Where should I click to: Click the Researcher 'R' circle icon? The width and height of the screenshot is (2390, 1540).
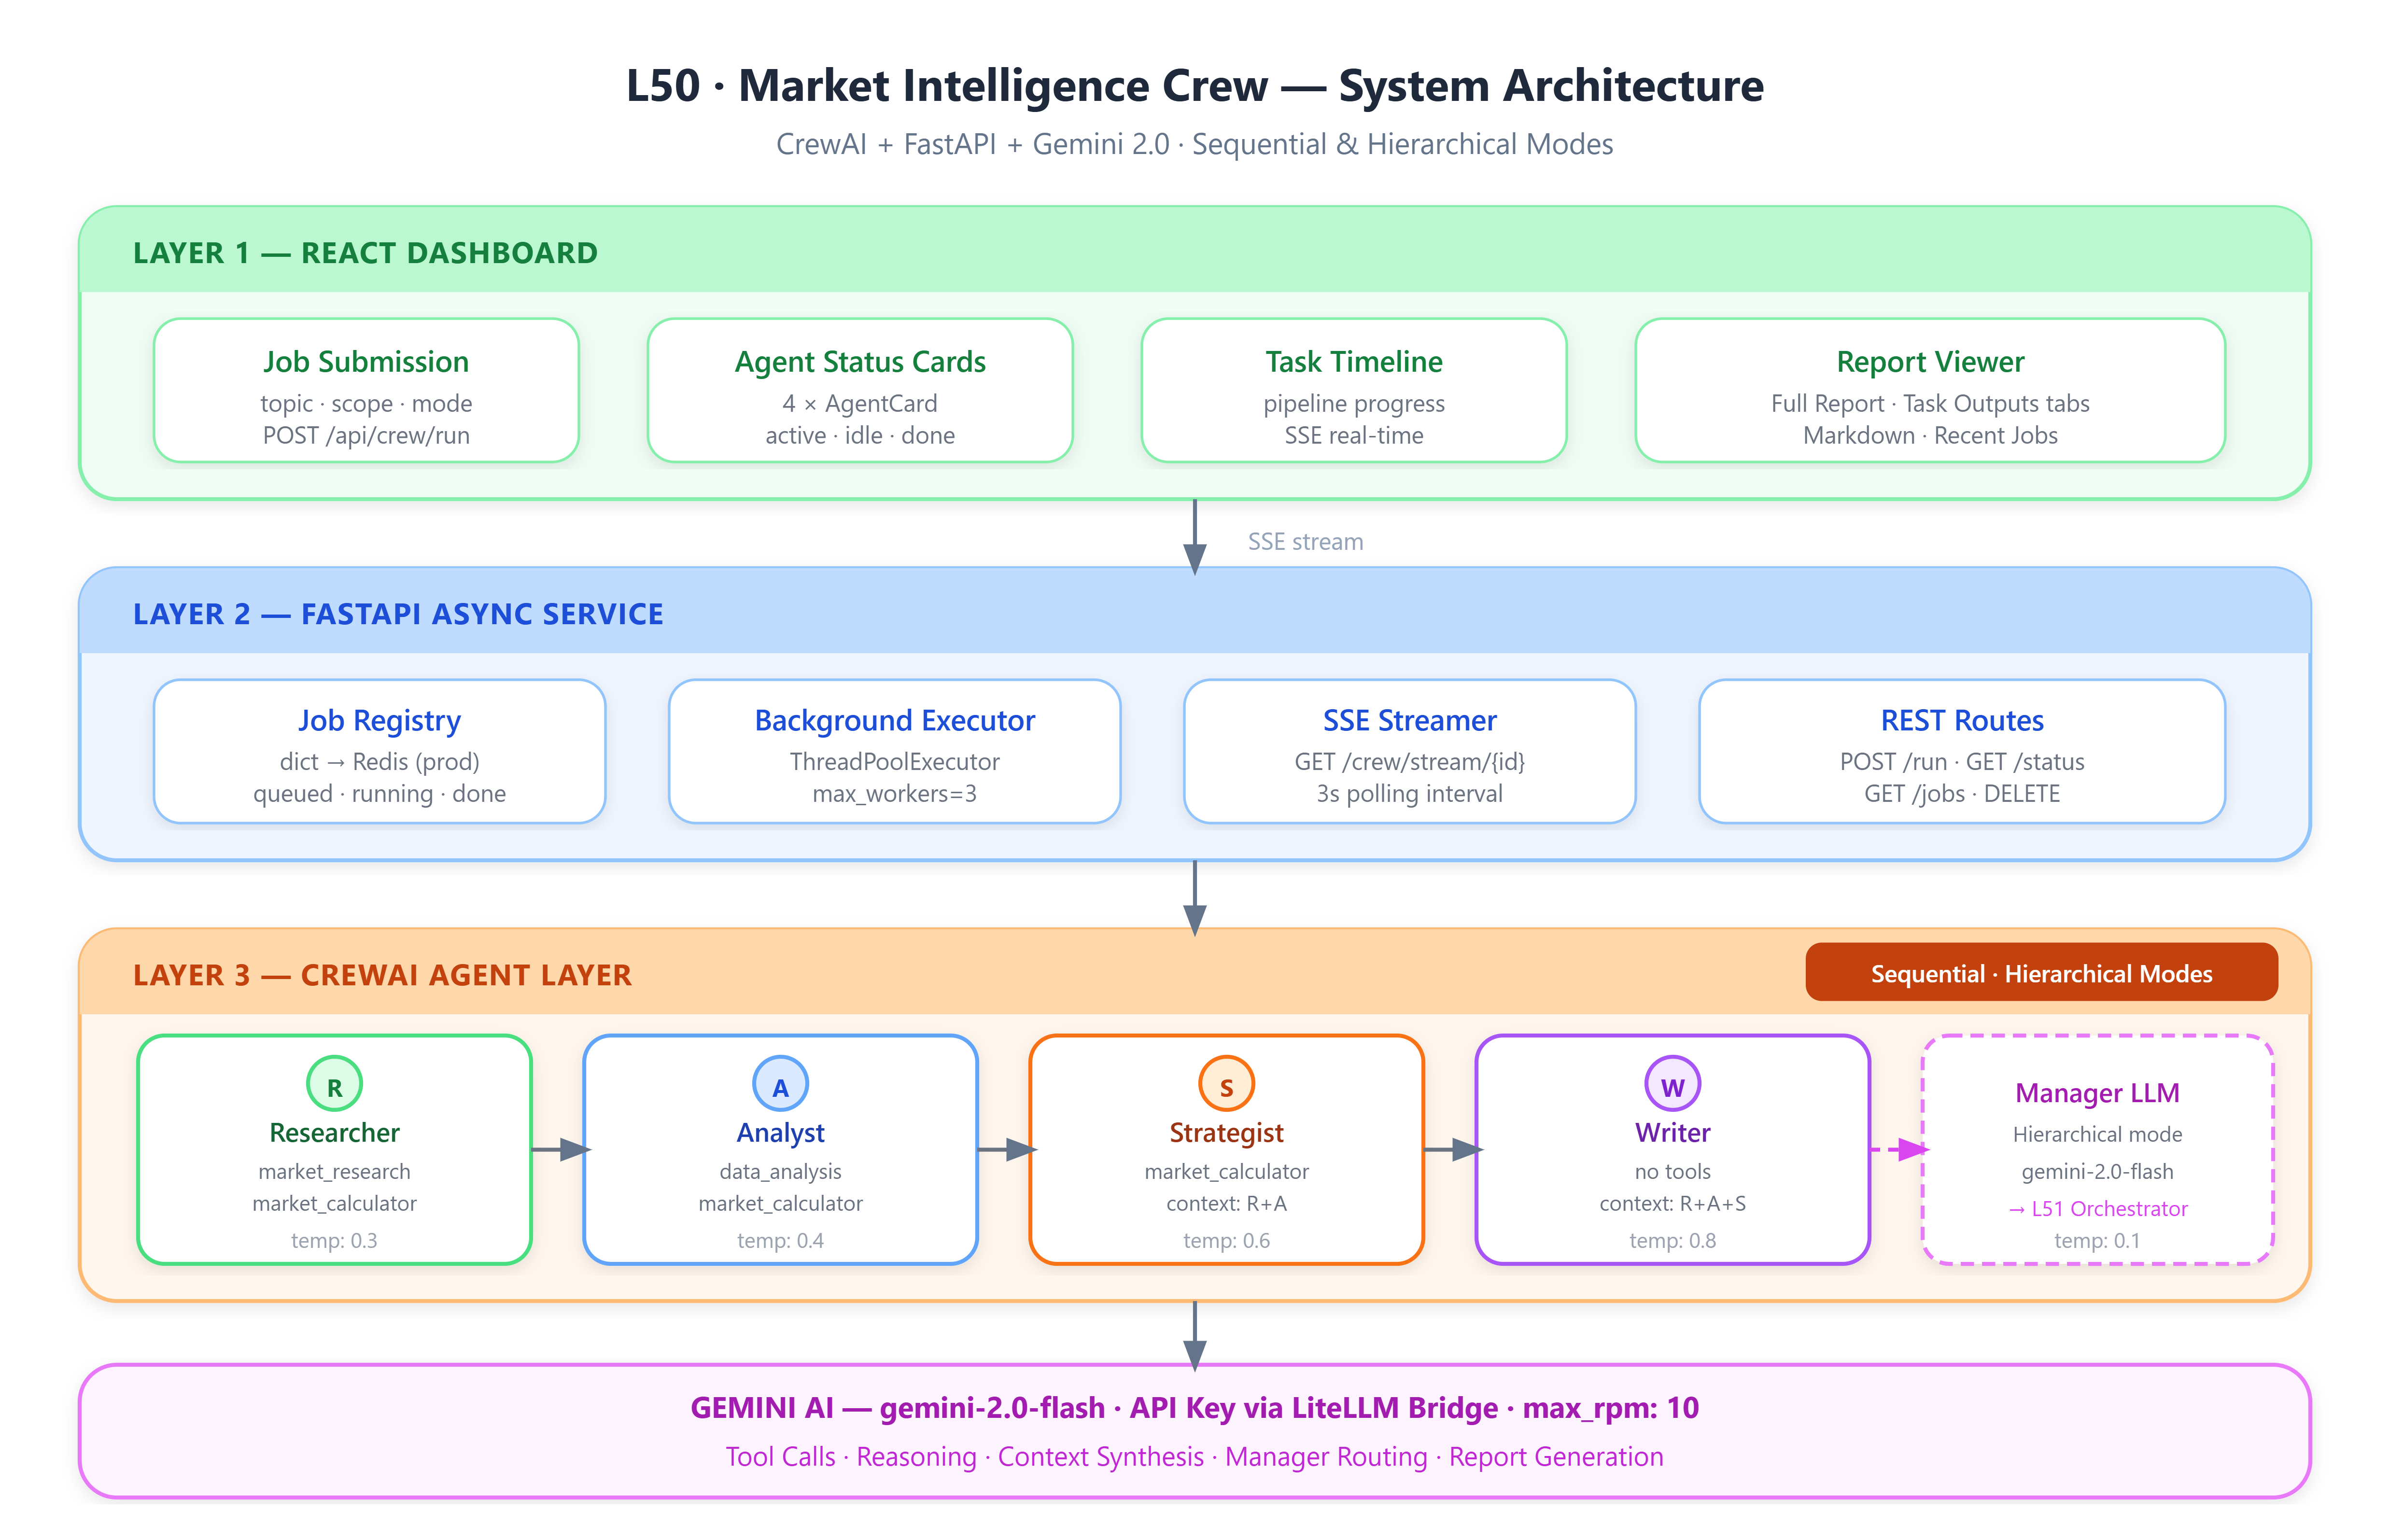click(x=334, y=1084)
